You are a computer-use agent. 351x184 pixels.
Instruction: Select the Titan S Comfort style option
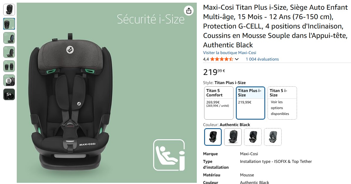(219, 103)
